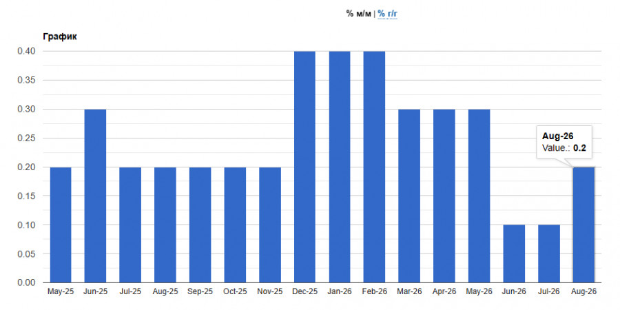Click the Jun-26 x-axis label
Screen dimensions: 620x310
click(514, 292)
